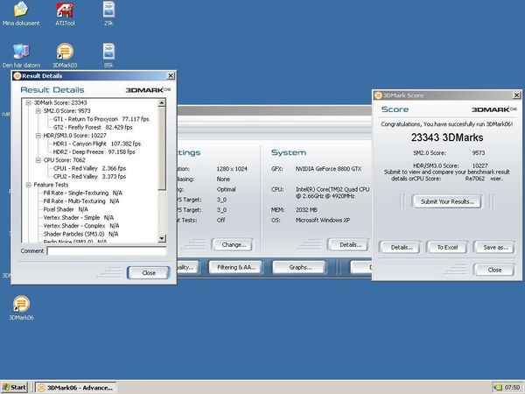Click Submit Your Results... button
The width and height of the screenshot is (525, 394).
click(x=447, y=201)
